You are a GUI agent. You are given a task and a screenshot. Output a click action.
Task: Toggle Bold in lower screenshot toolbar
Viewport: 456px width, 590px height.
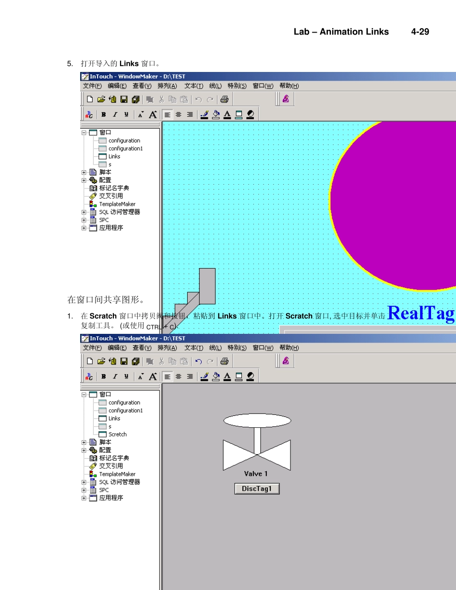coord(103,376)
